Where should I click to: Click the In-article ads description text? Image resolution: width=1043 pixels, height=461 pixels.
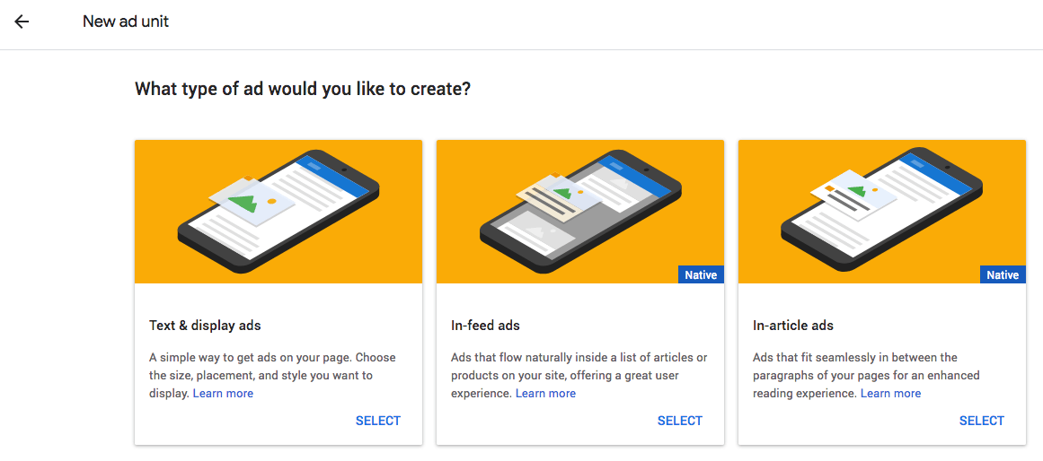click(866, 375)
